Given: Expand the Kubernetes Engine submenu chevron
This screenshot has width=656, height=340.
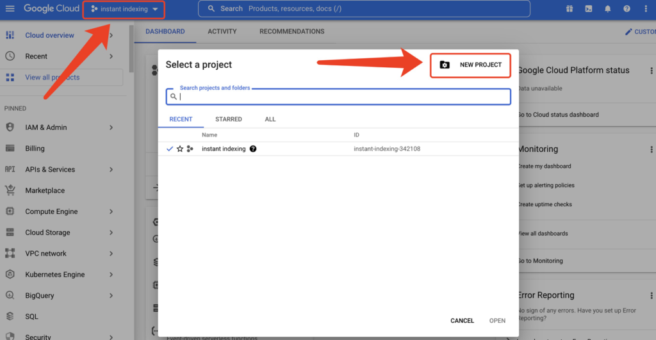Looking at the screenshot, I should pos(111,274).
